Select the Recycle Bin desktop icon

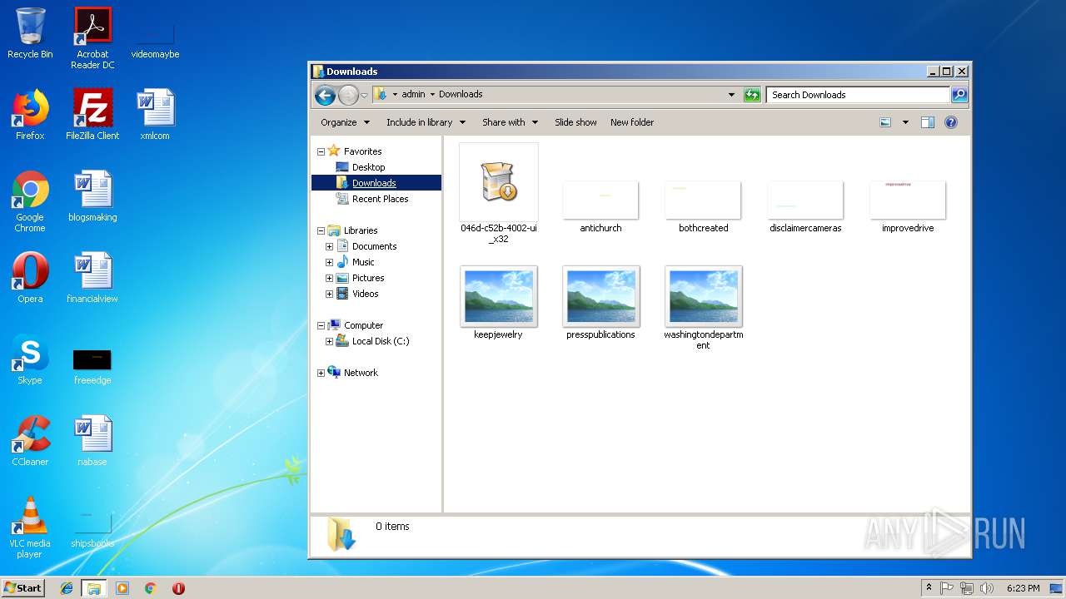30,33
